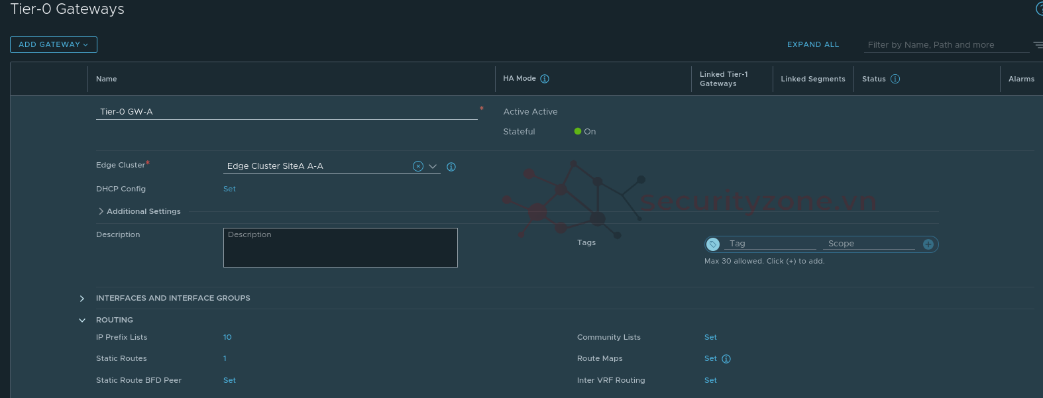The image size is (1043, 398).
Task: Click Expand All link
Action: pyautogui.click(x=813, y=44)
